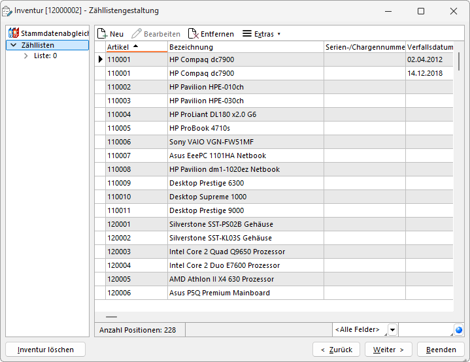Viewport: 470px width, 362px height.
Task: Click the Serien-/Chargennummer column header
Action: tap(365, 47)
